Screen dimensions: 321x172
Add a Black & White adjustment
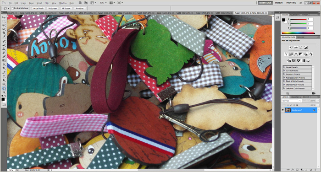pyautogui.click(x=301, y=54)
